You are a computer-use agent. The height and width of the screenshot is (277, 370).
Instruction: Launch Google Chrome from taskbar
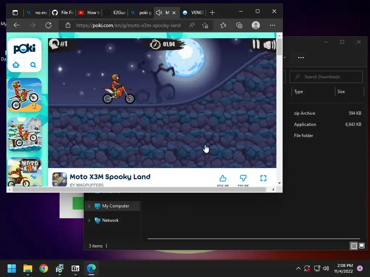pyautogui.click(x=44, y=268)
